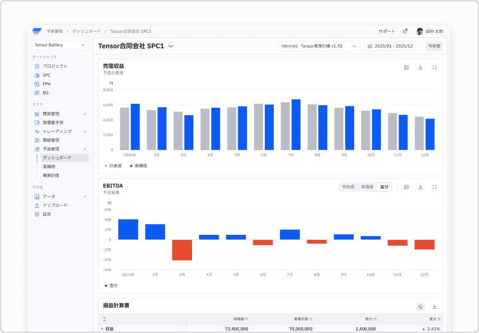Click the red March bar in EBITDA chart
Screen dimensions: 479x333
[182, 249]
